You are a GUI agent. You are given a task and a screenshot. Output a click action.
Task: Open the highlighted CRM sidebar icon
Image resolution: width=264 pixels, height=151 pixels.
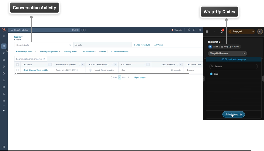[x=4, y=46]
